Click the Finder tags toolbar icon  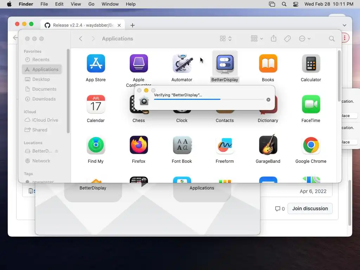(x=287, y=39)
